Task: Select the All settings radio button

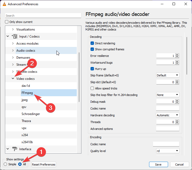Action: [20, 164]
